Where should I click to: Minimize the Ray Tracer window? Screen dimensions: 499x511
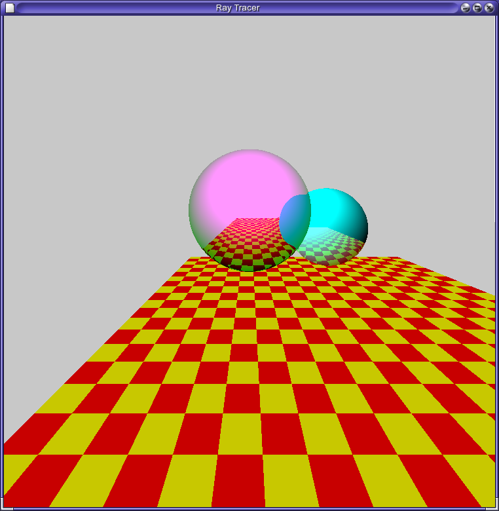[466, 8]
